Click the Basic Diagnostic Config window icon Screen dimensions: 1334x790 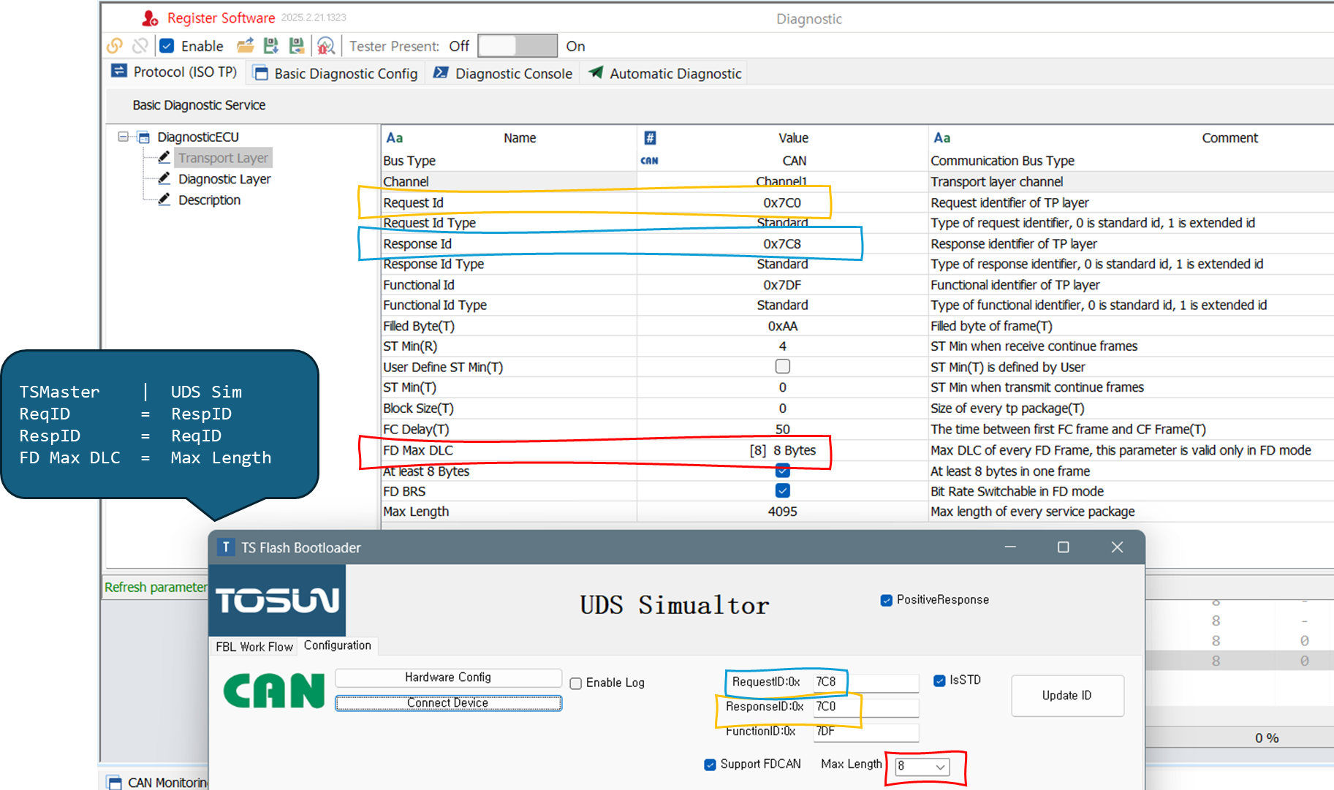[x=260, y=73]
